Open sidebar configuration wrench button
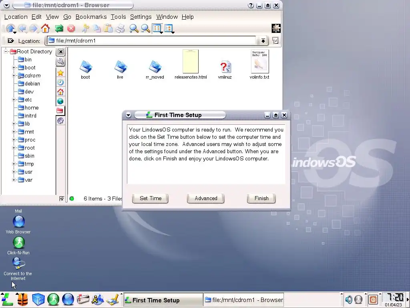 point(60,62)
